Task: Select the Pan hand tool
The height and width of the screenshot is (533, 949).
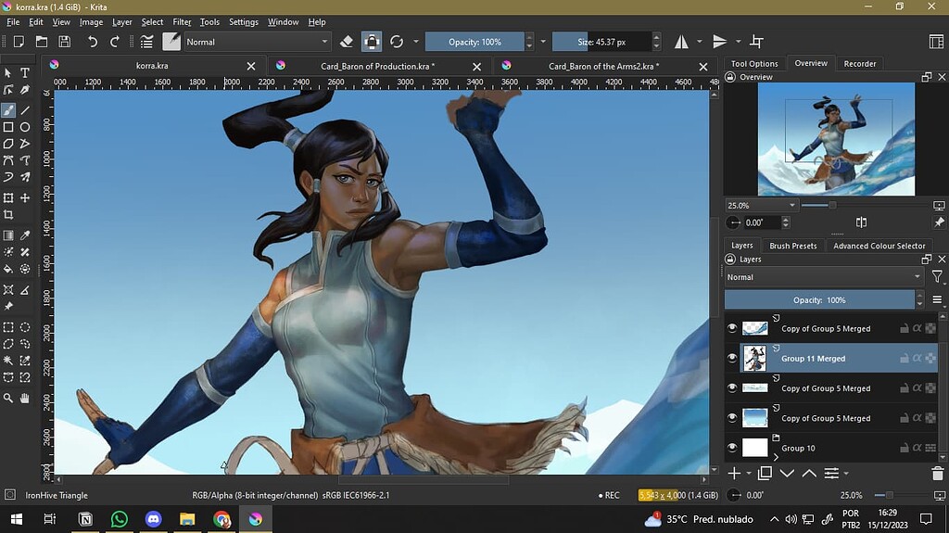Action: pyautogui.click(x=25, y=398)
